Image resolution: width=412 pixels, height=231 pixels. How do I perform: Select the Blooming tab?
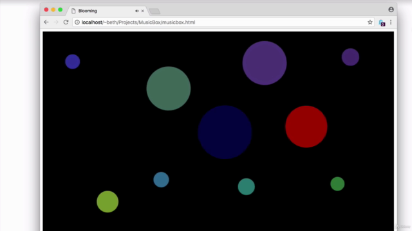coord(108,11)
